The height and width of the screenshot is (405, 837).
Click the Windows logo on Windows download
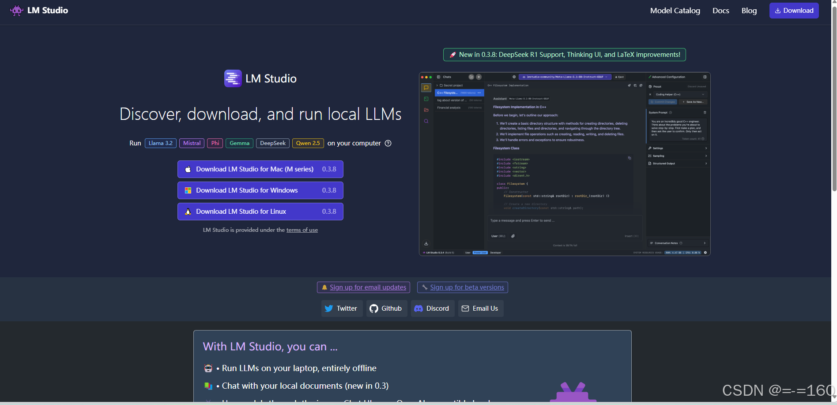click(188, 190)
